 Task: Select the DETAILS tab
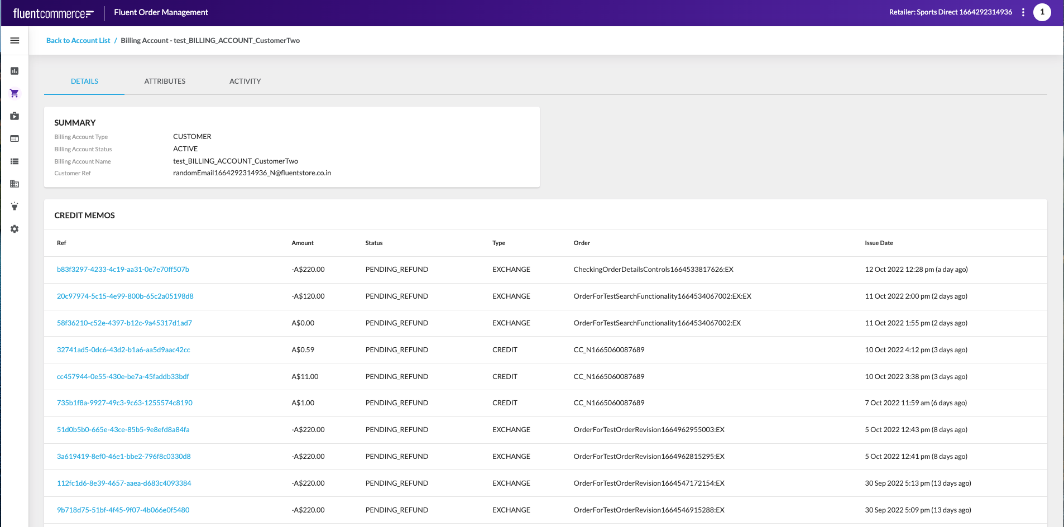[x=84, y=81]
